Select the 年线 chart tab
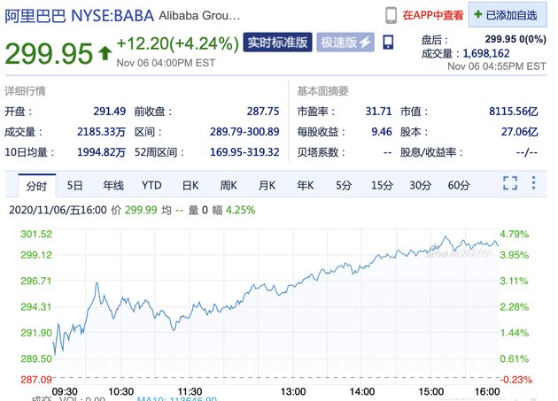Screen dimensions: 558x401 113,185
